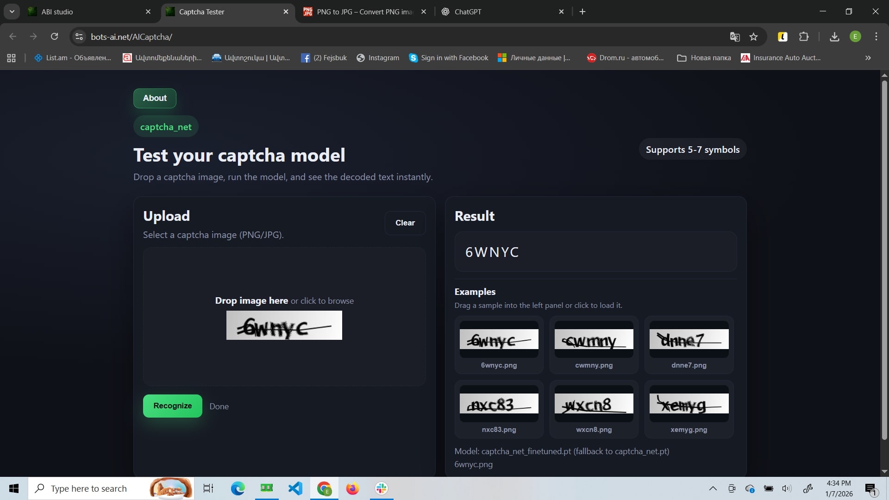Image resolution: width=889 pixels, height=500 pixels.
Task: Switch to the ChatGPT tab
Action: click(500, 12)
